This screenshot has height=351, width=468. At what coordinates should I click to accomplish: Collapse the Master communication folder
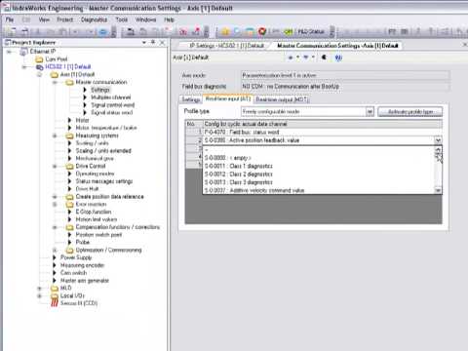(x=55, y=82)
